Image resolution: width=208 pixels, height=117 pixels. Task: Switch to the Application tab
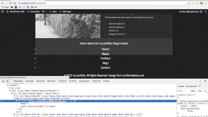84,81
